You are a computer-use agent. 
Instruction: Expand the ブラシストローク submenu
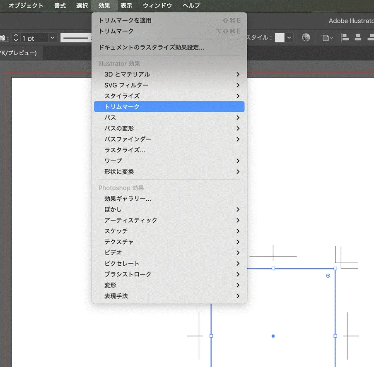click(x=169, y=274)
